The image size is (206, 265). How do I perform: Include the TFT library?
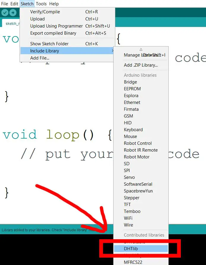[141, 205]
